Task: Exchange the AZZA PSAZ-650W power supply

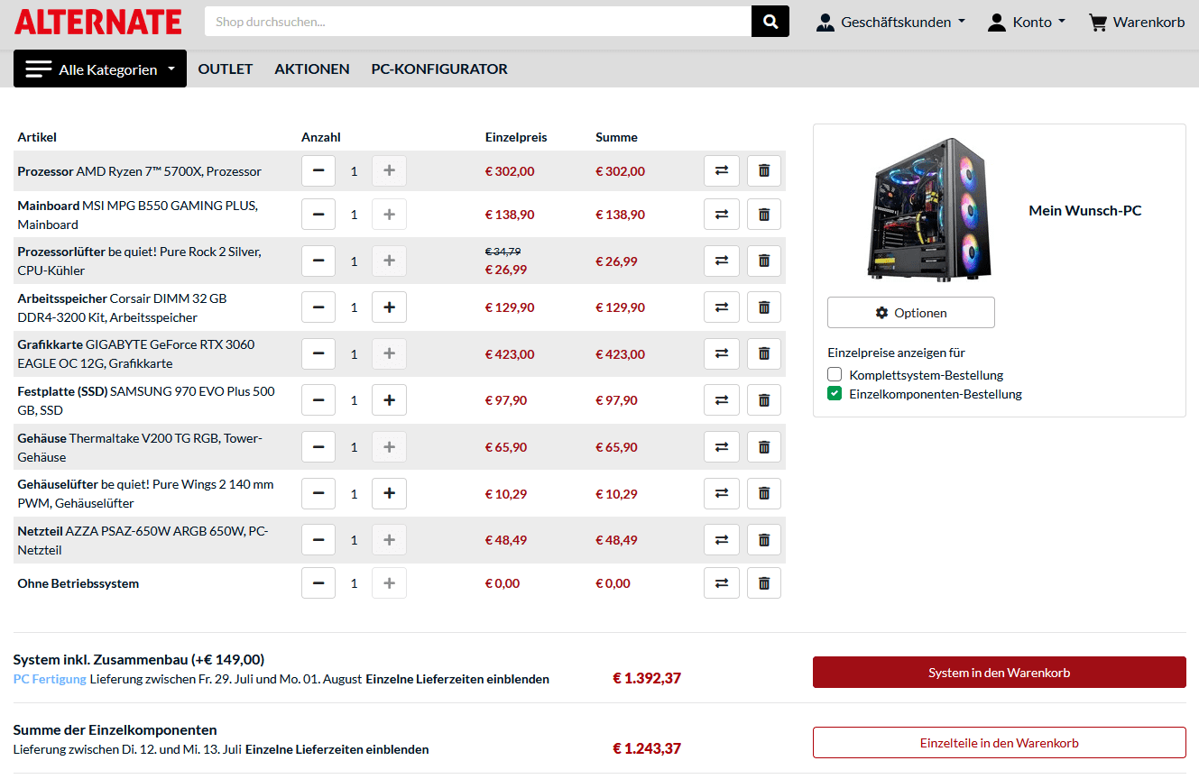Action: [x=721, y=540]
